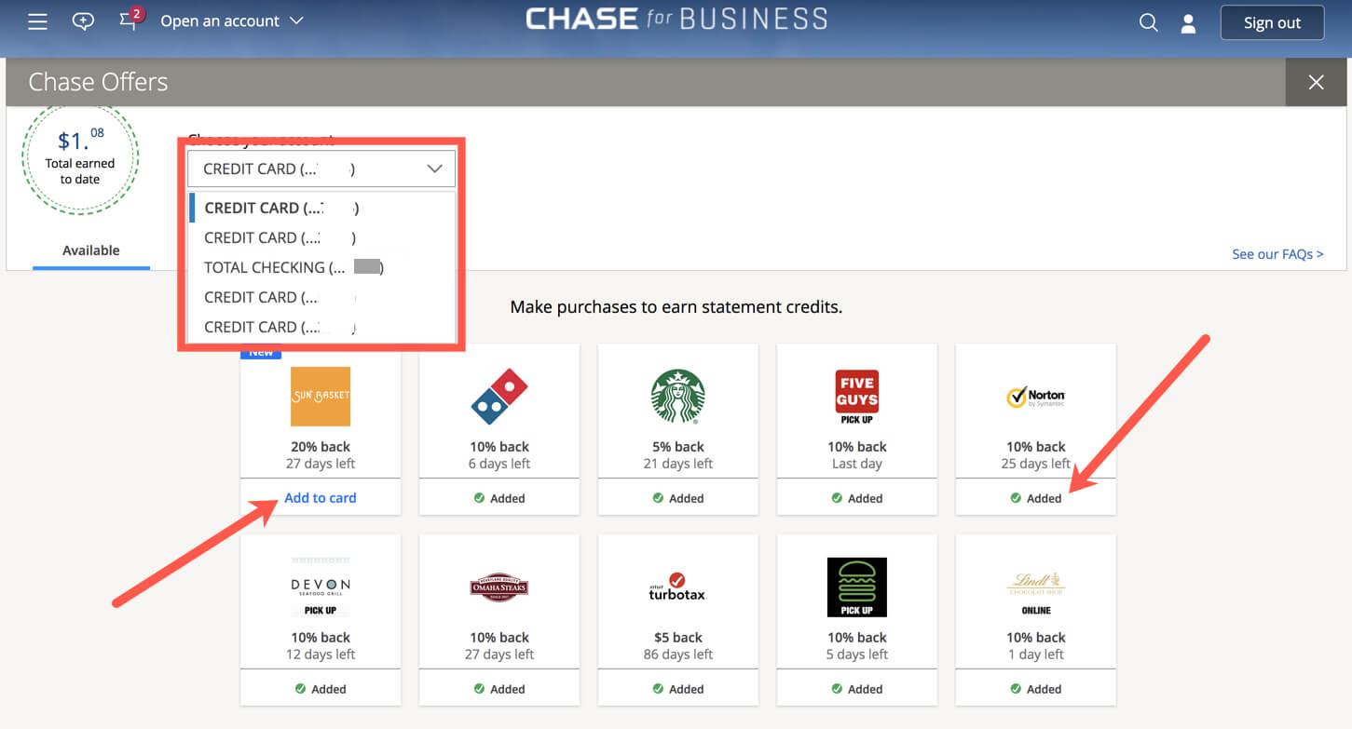View notifications flag with 2 badge
Screen dimensions: 1352x729
coord(130,20)
